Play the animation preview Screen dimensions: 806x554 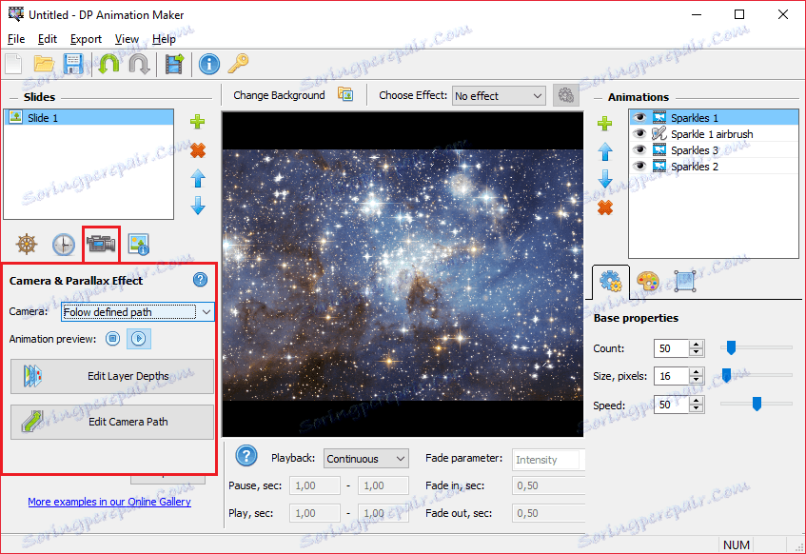[139, 339]
